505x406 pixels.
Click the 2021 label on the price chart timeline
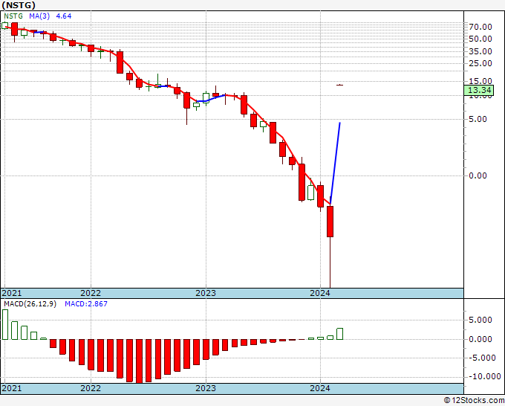12,293
